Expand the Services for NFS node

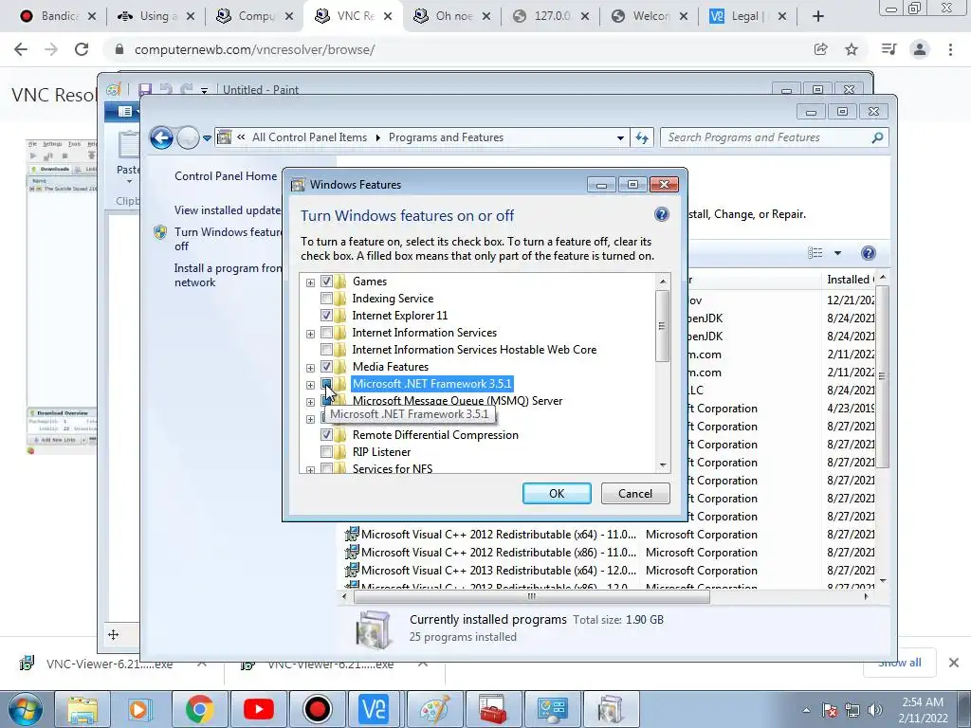310,470
